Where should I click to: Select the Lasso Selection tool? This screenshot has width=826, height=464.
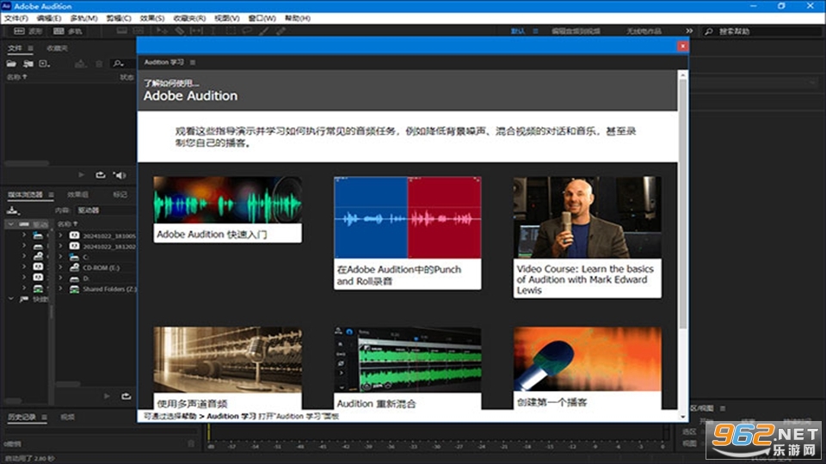pyautogui.click(x=247, y=32)
